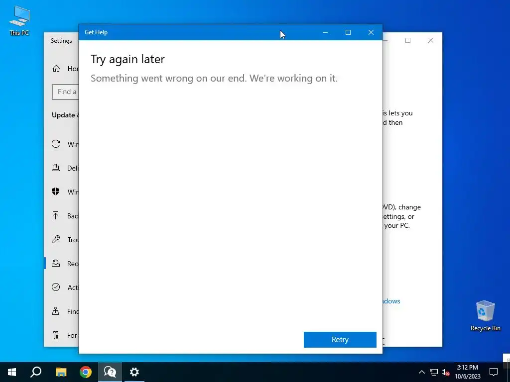This screenshot has height=382, width=510.
Task: Open Troubleshoot wrench icon in Settings
Action: click(x=56, y=240)
